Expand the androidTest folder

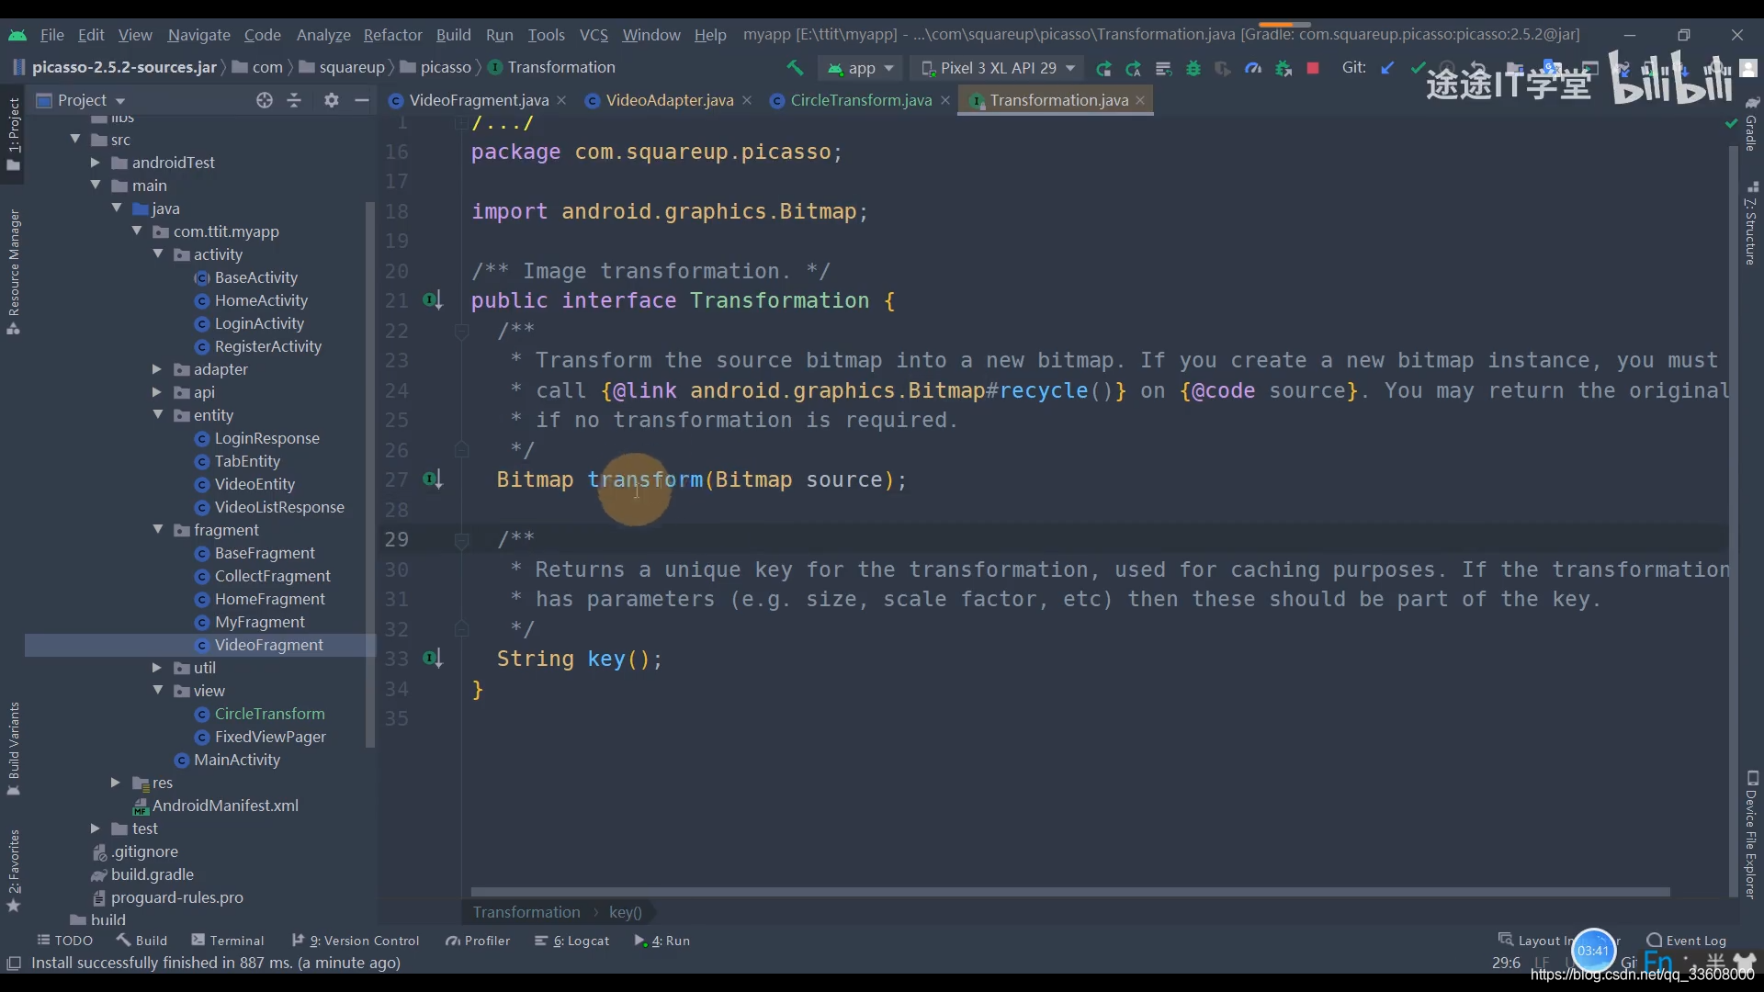coord(95,163)
